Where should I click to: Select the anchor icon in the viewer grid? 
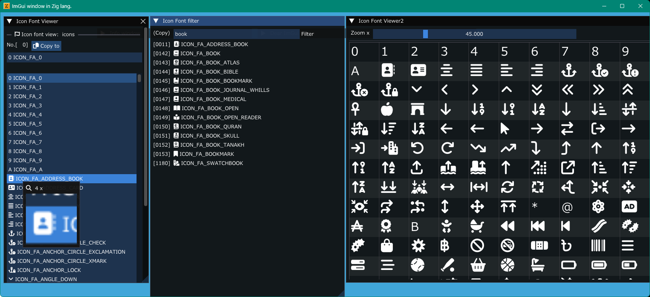pos(568,70)
